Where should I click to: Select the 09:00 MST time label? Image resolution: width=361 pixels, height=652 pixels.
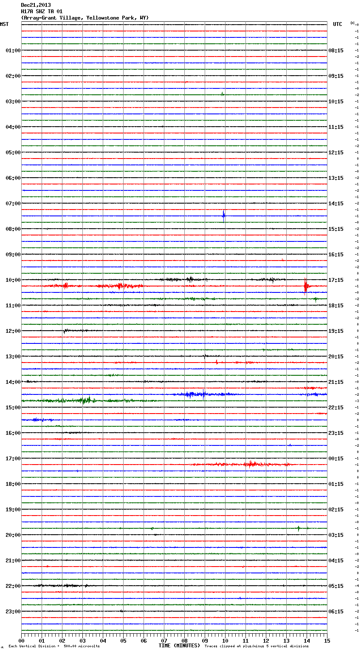coord(13,255)
